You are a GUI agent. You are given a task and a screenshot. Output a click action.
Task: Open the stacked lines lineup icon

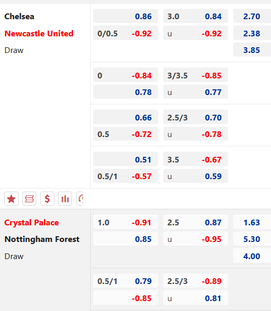(30, 198)
